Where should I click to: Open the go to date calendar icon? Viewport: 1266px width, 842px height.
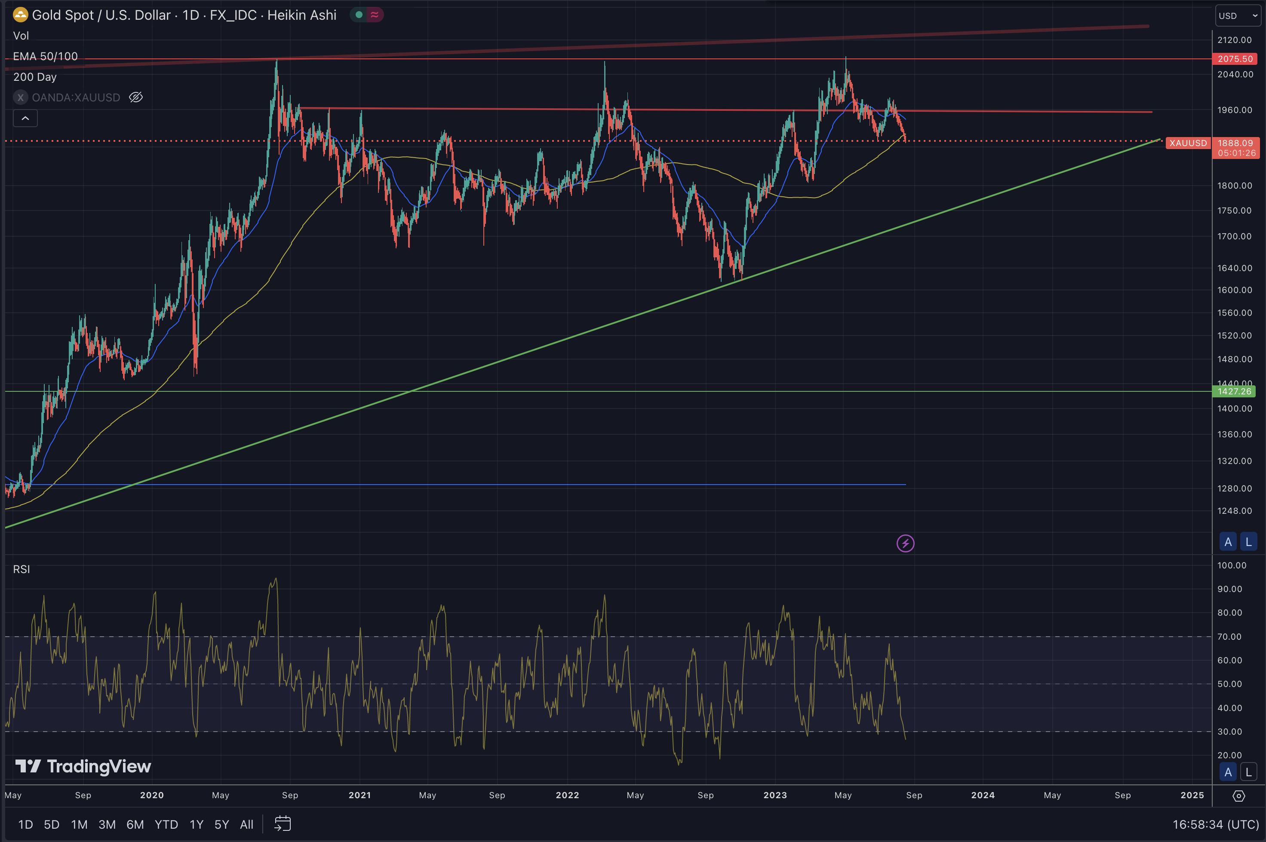tap(282, 824)
